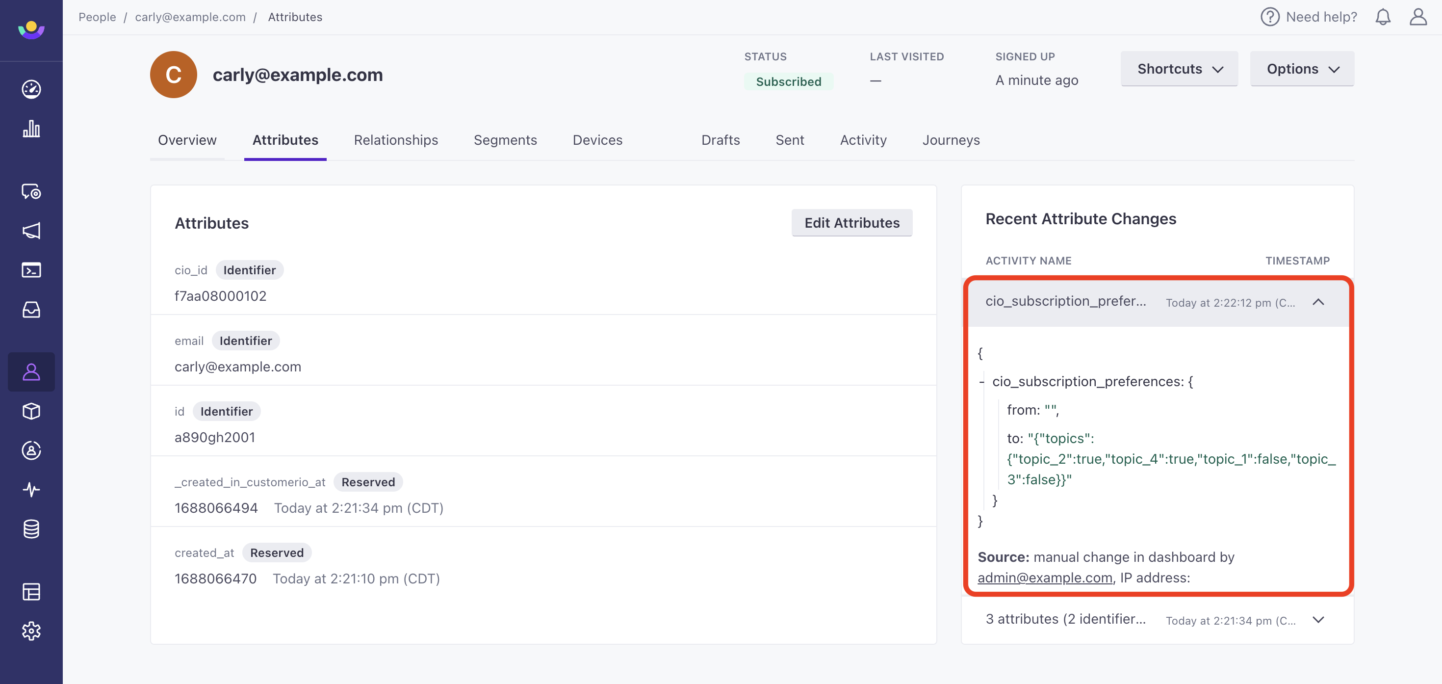
Task: Expand the Options dropdown button
Action: [1302, 68]
